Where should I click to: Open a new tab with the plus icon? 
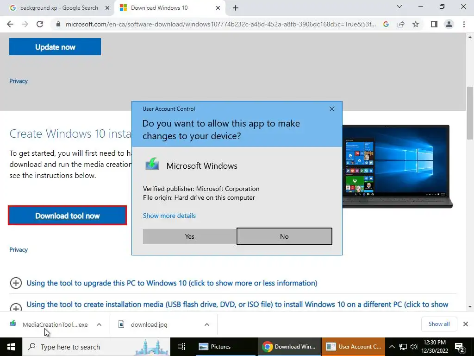(236, 8)
